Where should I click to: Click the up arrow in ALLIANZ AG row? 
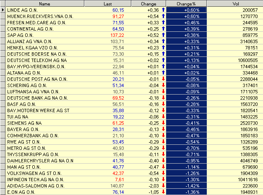point(163,41)
